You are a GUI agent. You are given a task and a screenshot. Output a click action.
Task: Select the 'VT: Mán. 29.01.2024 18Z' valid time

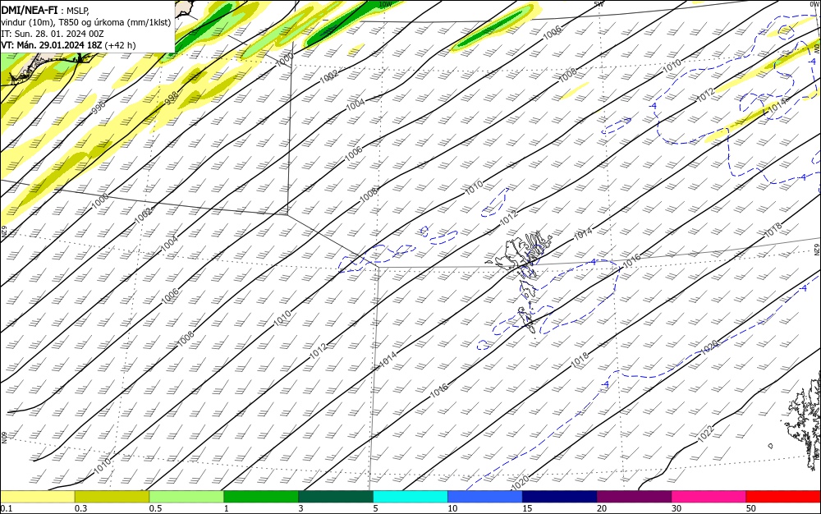[x=51, y=45]
